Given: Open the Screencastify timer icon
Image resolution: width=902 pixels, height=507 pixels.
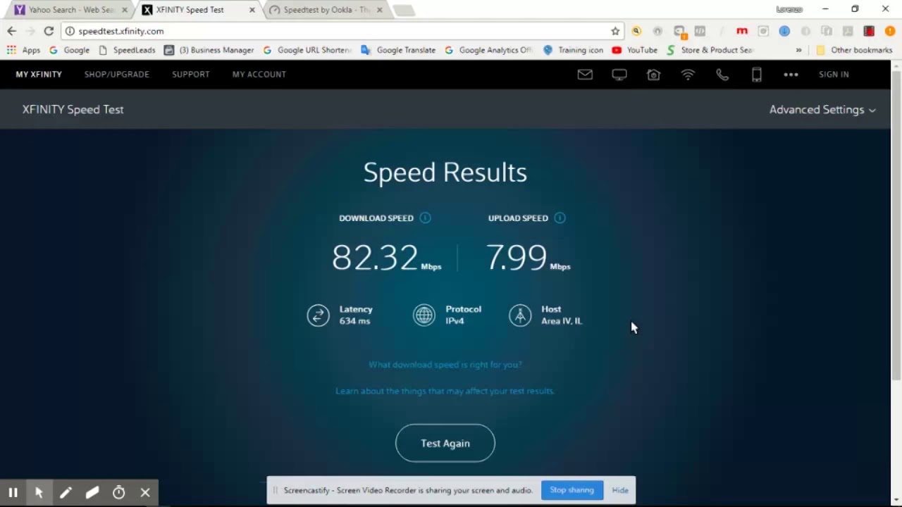Looking at the screenshot, I should (x=118, y=493).
